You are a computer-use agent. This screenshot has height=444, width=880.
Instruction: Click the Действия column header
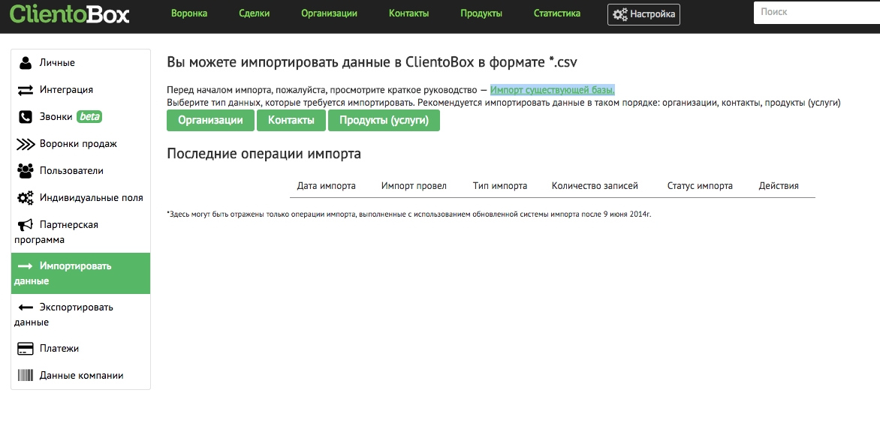pyautogui.click(x=779, y=186)
